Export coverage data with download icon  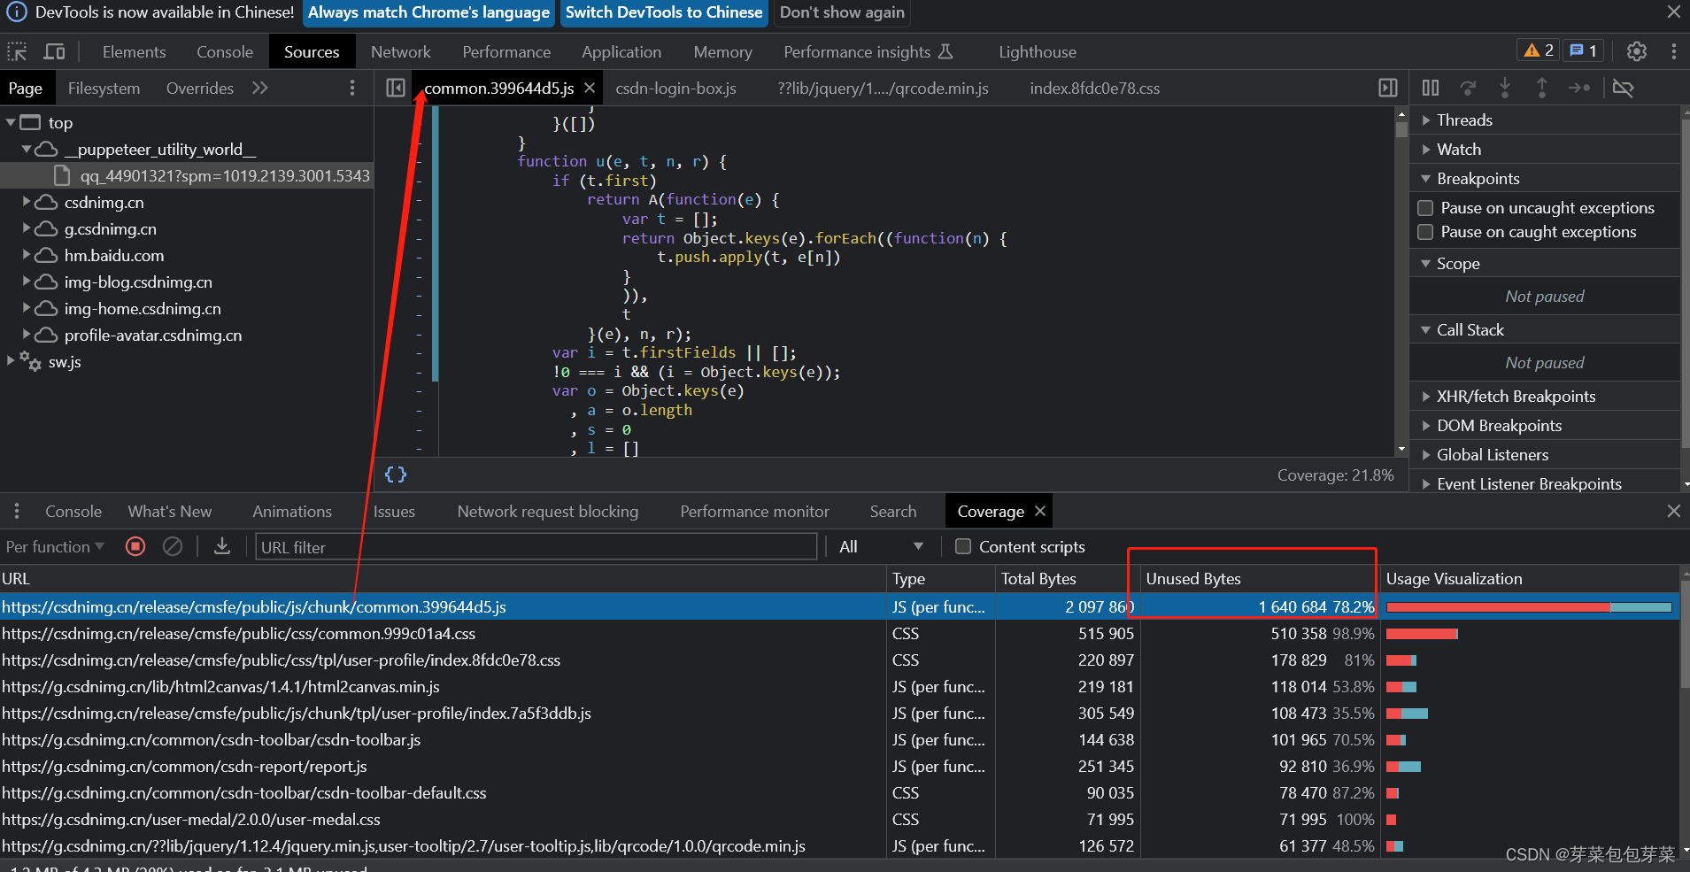(222, 546)
